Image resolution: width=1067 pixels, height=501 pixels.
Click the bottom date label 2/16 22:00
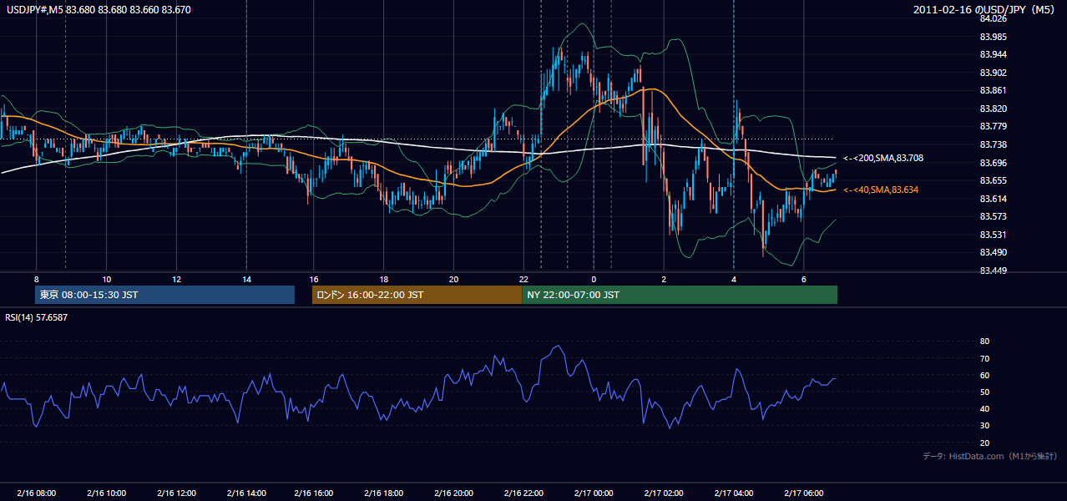click(x=523, y=493)
